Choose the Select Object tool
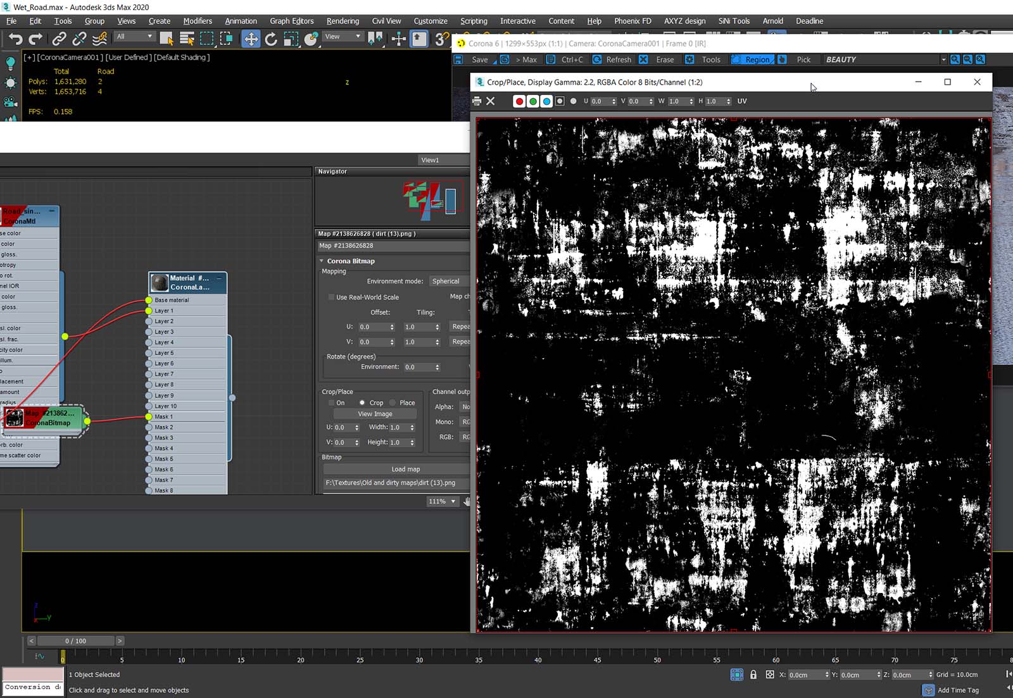The image size is (1013, 698). (x=167, y=39)
